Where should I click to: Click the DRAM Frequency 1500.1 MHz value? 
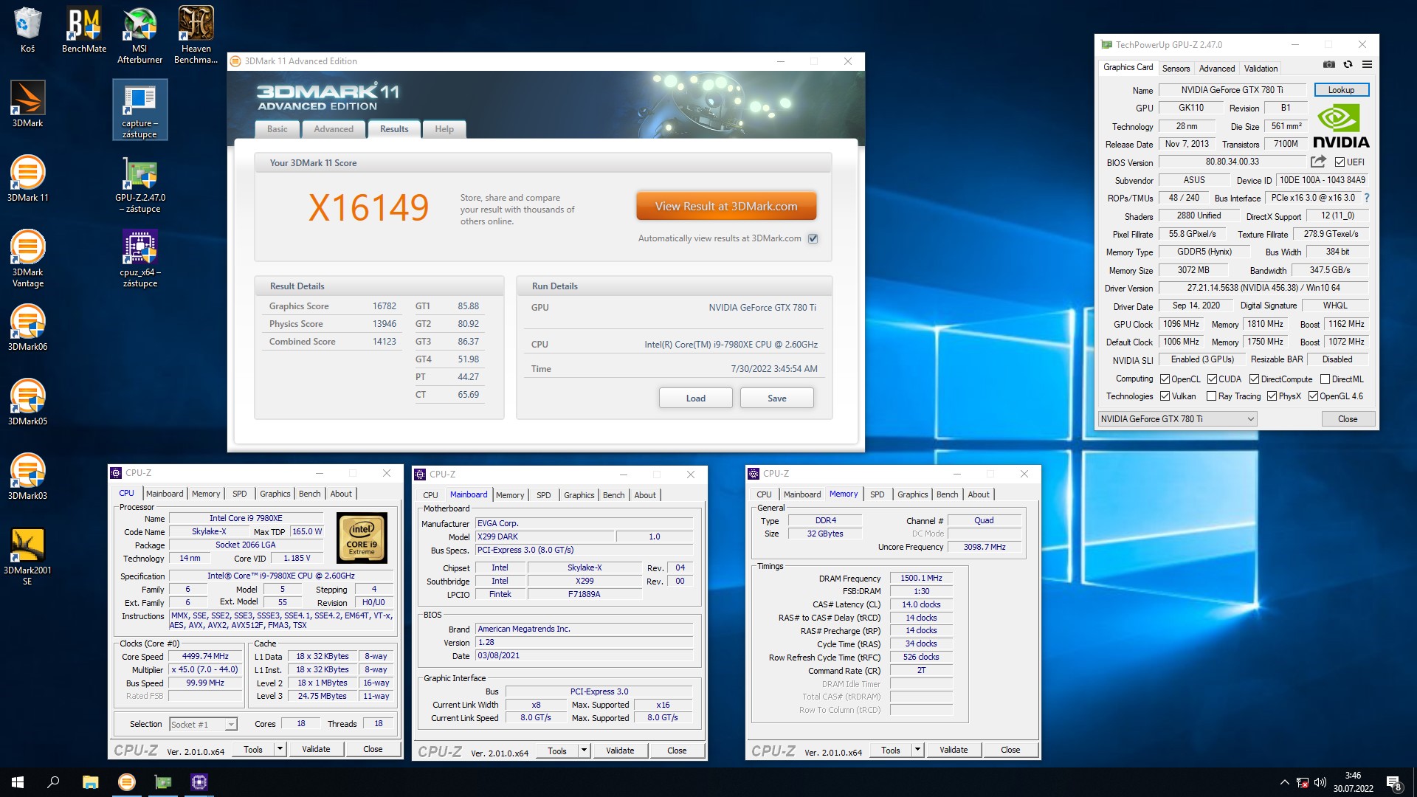pos(921,579)
